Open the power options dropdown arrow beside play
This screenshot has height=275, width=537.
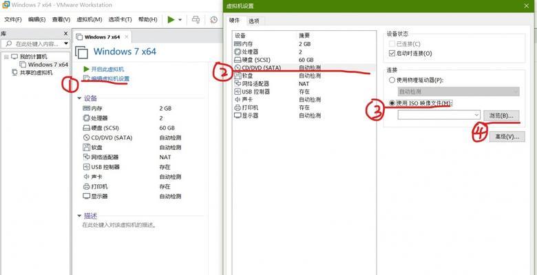[x=180, y=20]
